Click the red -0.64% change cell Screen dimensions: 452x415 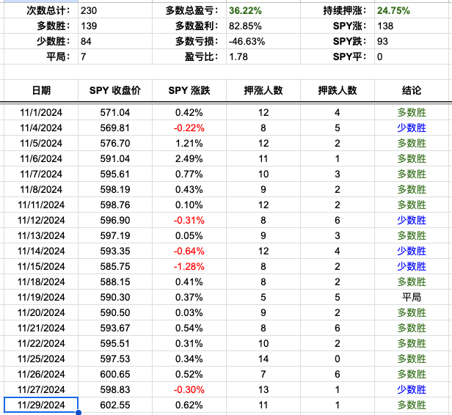189,251
